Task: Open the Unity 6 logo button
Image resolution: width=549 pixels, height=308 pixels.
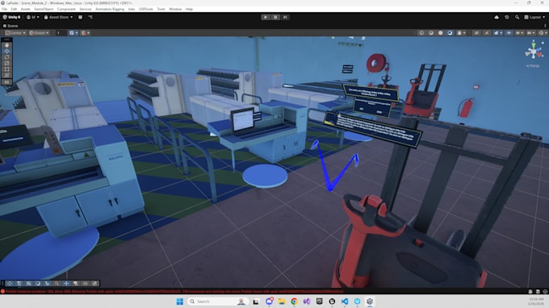Action: click(x=11, y=17)
